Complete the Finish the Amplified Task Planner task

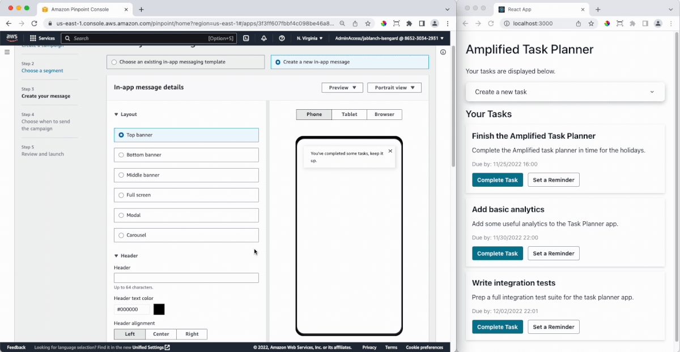(498, 180)
